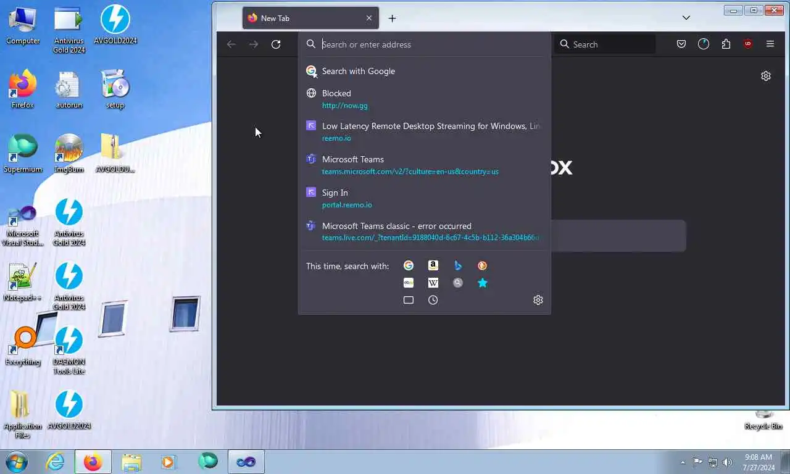
Task: Open Low Latency Remote Desktop Streaming suggestion
Action: pos(425,131)
